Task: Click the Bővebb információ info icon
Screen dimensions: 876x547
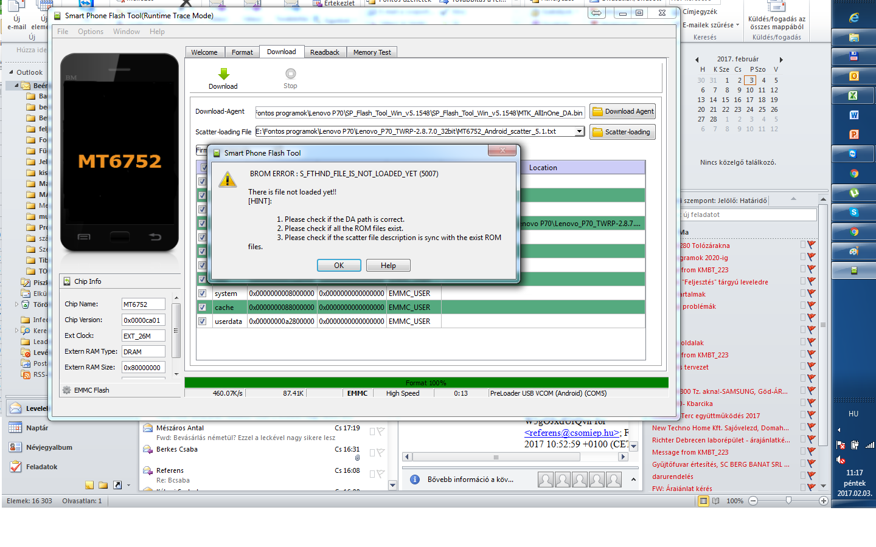Action: pos(415,480)
